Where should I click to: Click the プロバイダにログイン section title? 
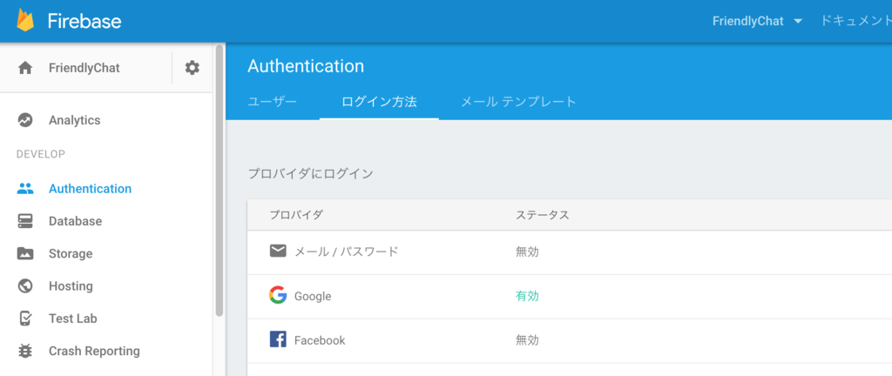311,174
